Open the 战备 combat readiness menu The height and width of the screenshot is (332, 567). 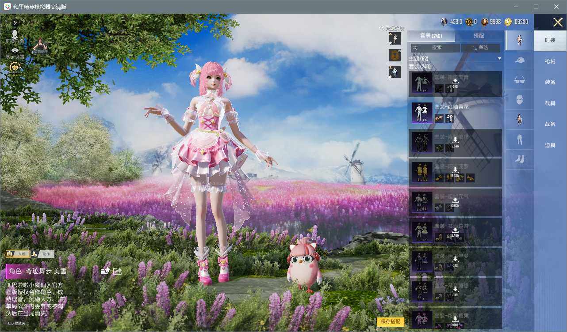tap(550, 124)
